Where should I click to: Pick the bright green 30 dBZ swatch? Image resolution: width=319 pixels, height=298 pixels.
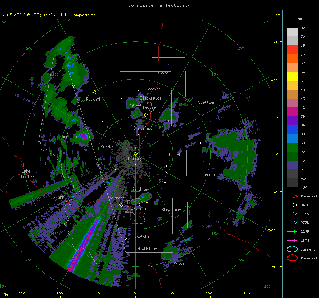[x=292, y=147]
